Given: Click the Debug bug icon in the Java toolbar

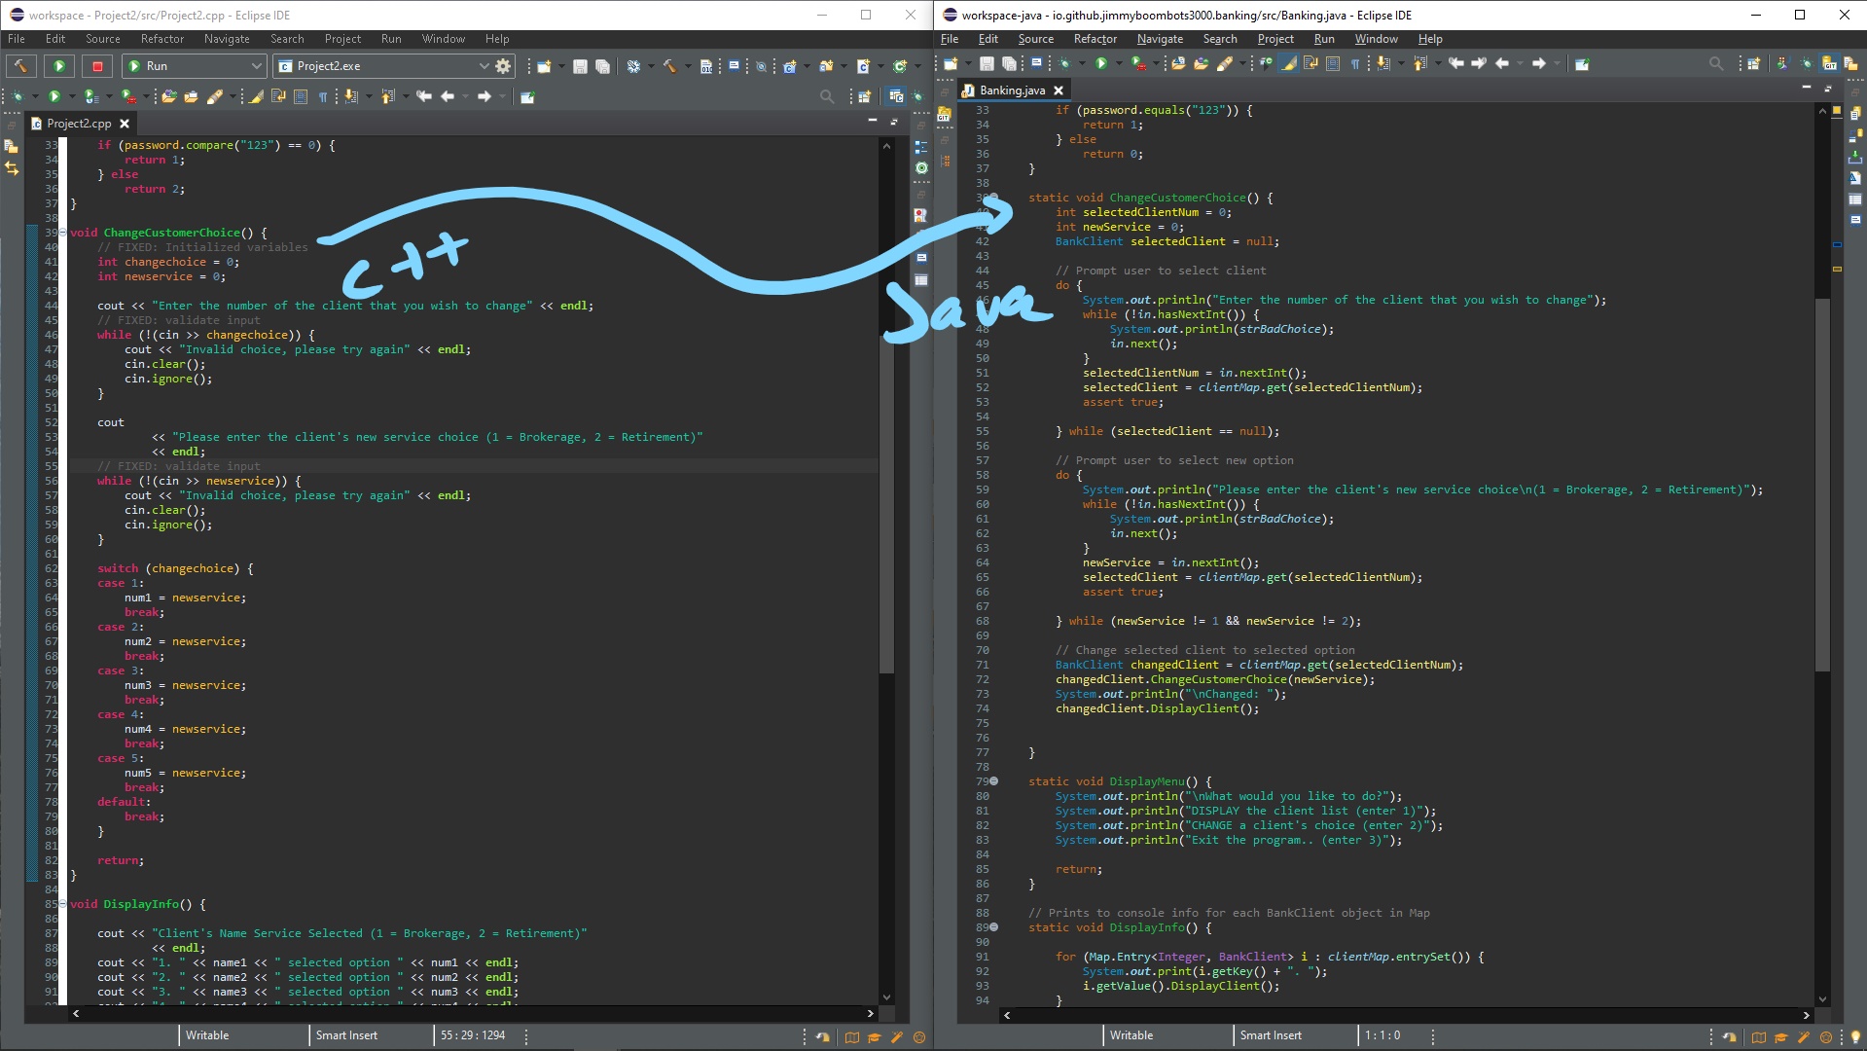Looking at the screenshot, I should [x=1064, y=64].
